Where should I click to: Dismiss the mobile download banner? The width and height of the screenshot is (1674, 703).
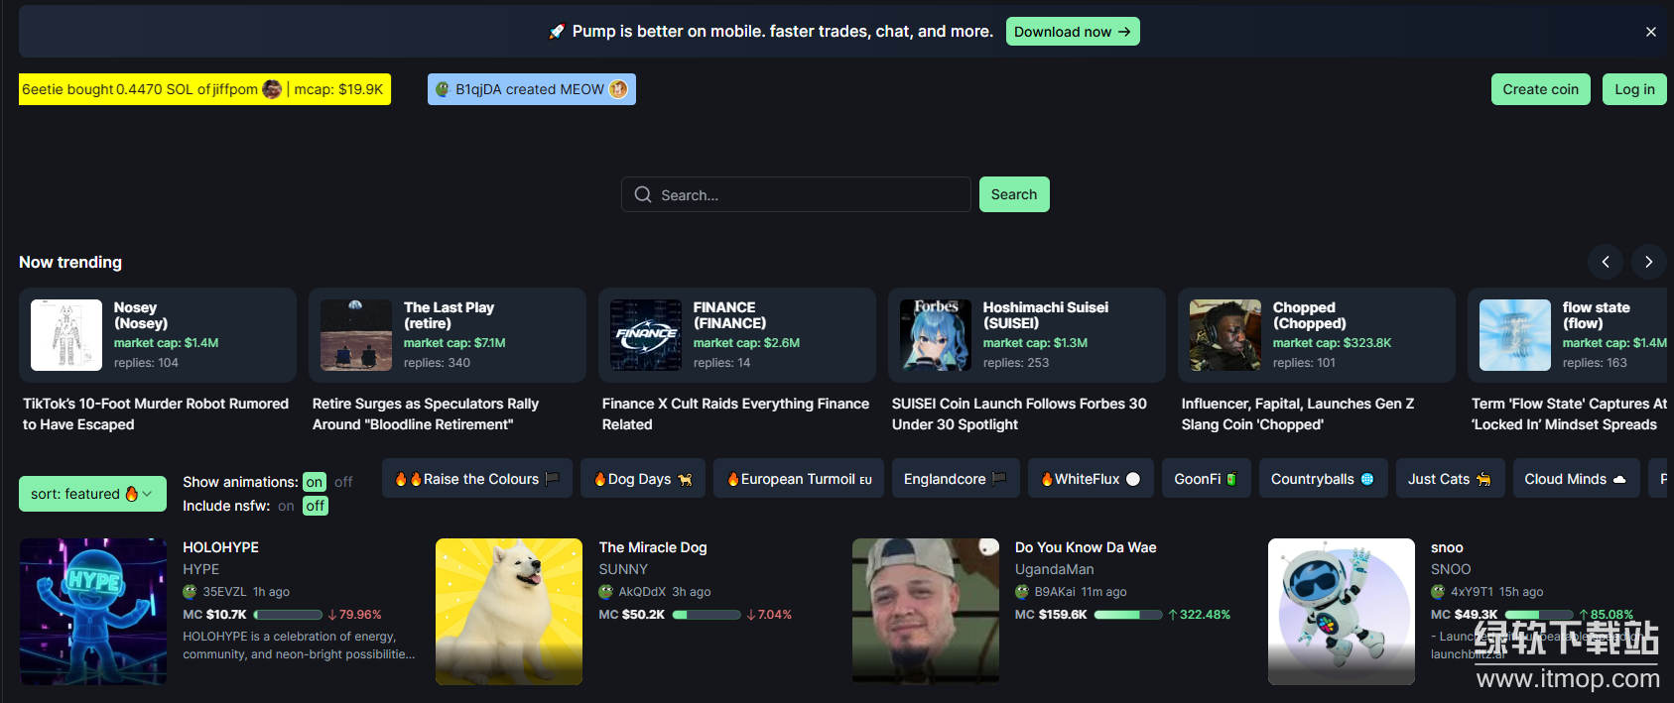[1651, 32]
